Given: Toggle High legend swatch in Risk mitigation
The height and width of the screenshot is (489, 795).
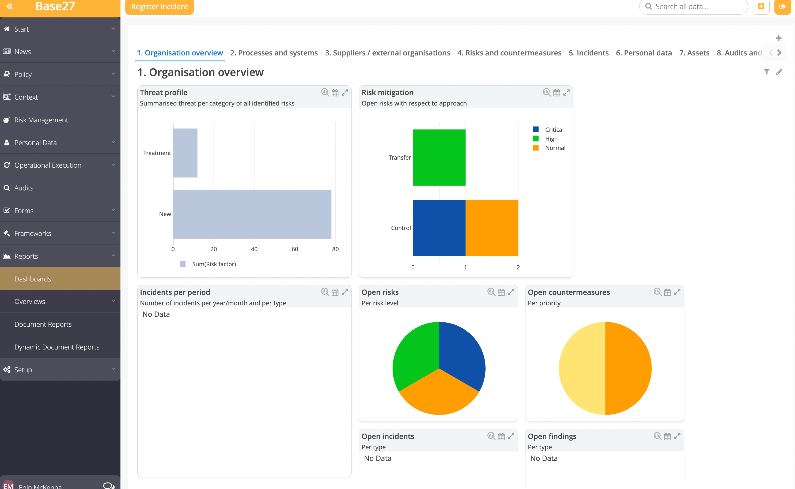Looking at the screenshot, I should click(536, 138).
